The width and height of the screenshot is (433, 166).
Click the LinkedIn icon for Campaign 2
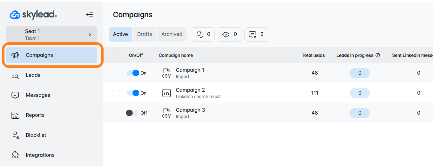click(x=166, y=93)
